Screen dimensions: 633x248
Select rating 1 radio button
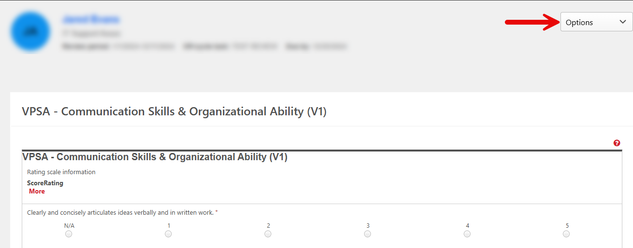click(x=168, y=234)
